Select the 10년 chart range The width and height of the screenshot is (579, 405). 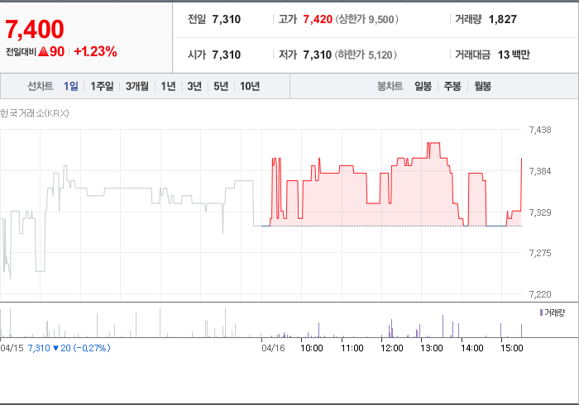(250, 86)
